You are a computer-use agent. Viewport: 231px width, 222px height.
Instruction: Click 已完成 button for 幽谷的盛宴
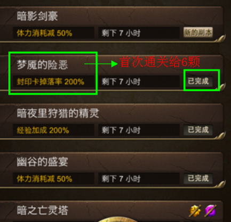(198, 178)
